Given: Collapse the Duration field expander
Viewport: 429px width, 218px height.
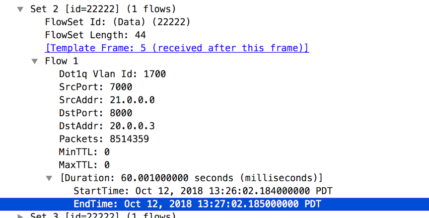Looking at the screenshot, I should (49, 179).
